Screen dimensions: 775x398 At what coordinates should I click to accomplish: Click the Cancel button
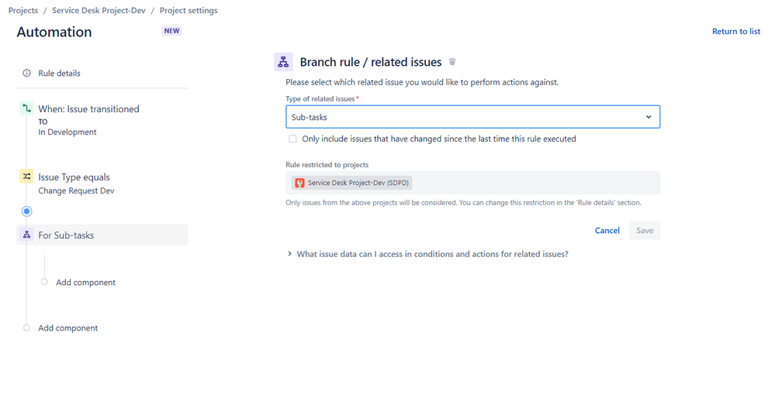click(x=607, y=230)
